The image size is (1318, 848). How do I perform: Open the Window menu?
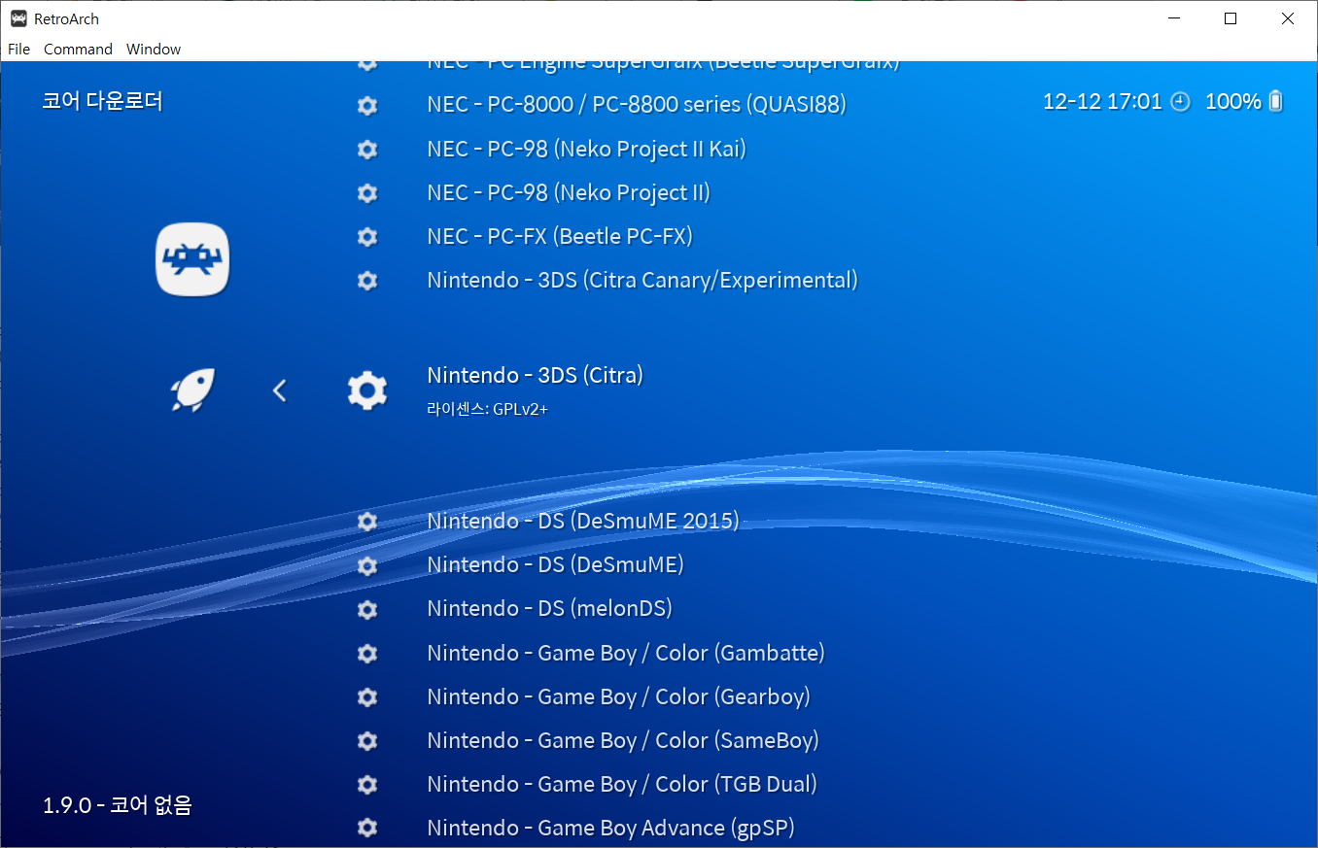[154, 49]
